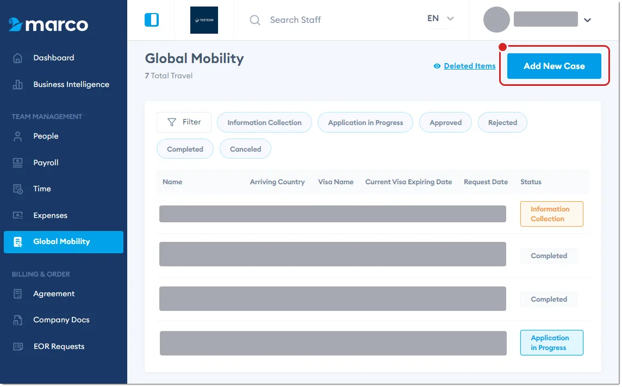Viewport: 622px width, 387px height.
Task: Toggle the sidebar collapse icon
Action: point(152,20)
